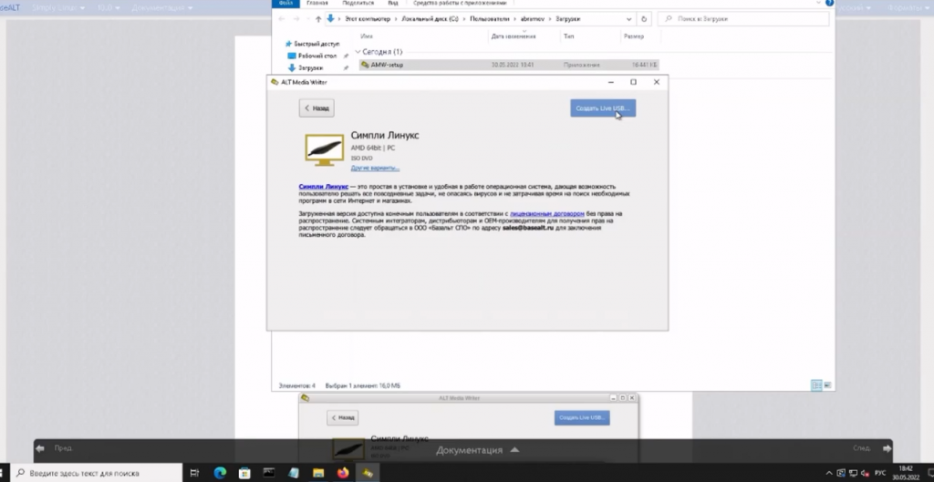The height and width of the screenshot is (482, 934).
Task: Click the blue downloads arrow in address bar
Action: (330, 18)
